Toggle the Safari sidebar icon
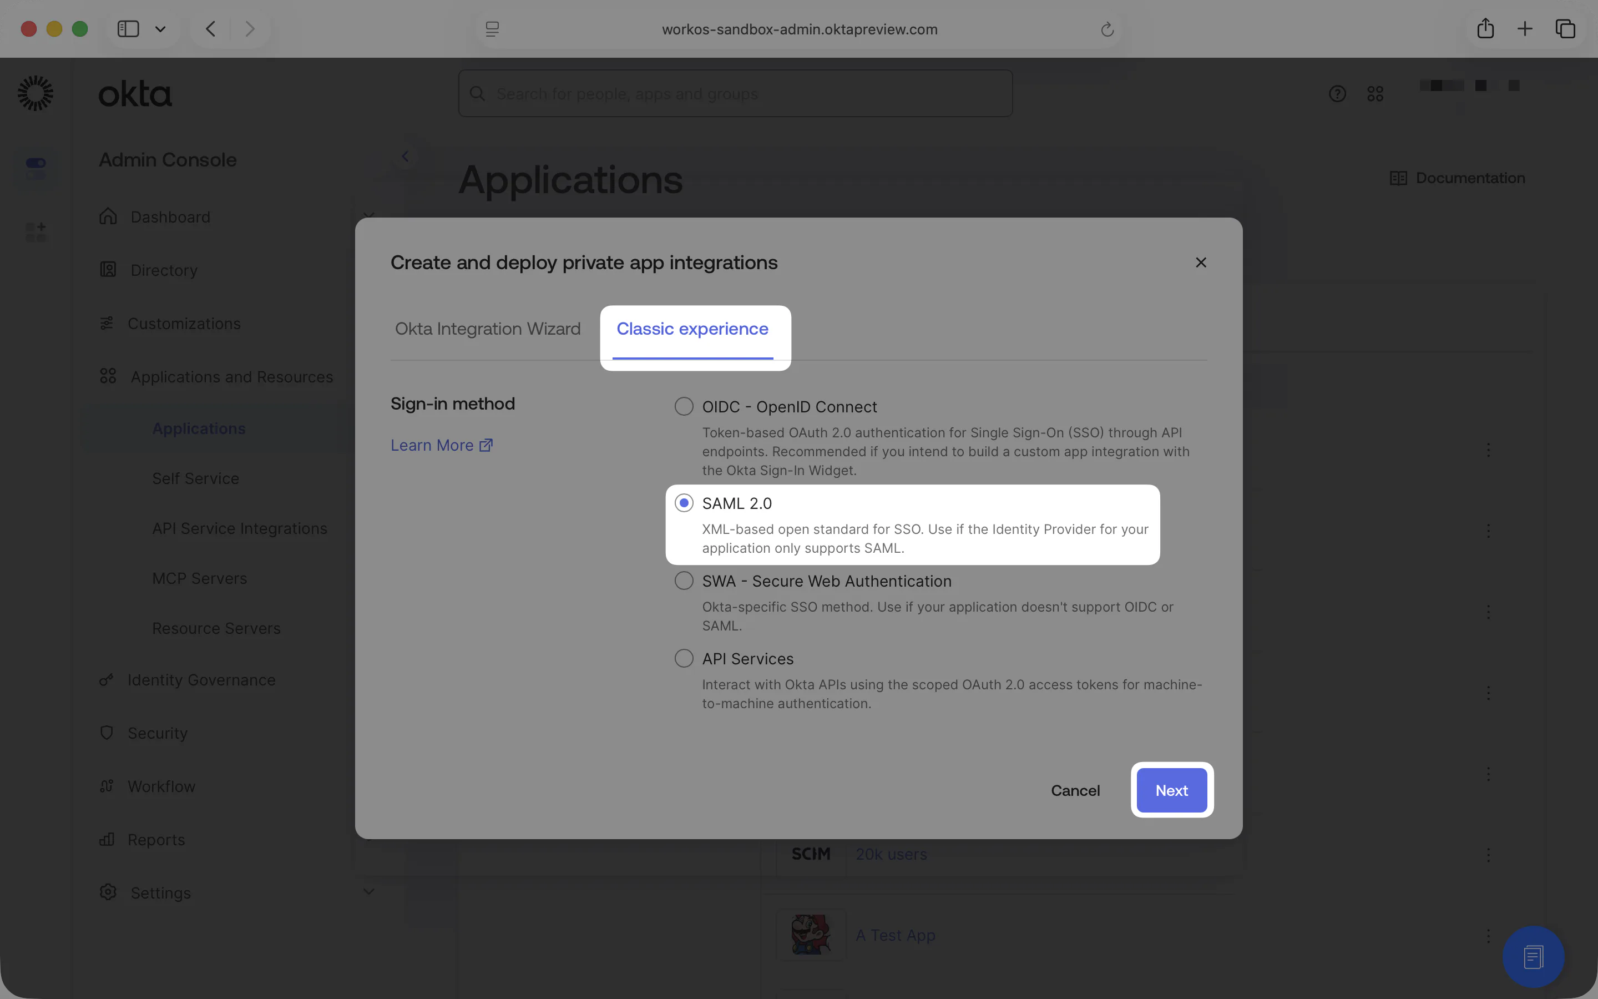 coord(128,29)
